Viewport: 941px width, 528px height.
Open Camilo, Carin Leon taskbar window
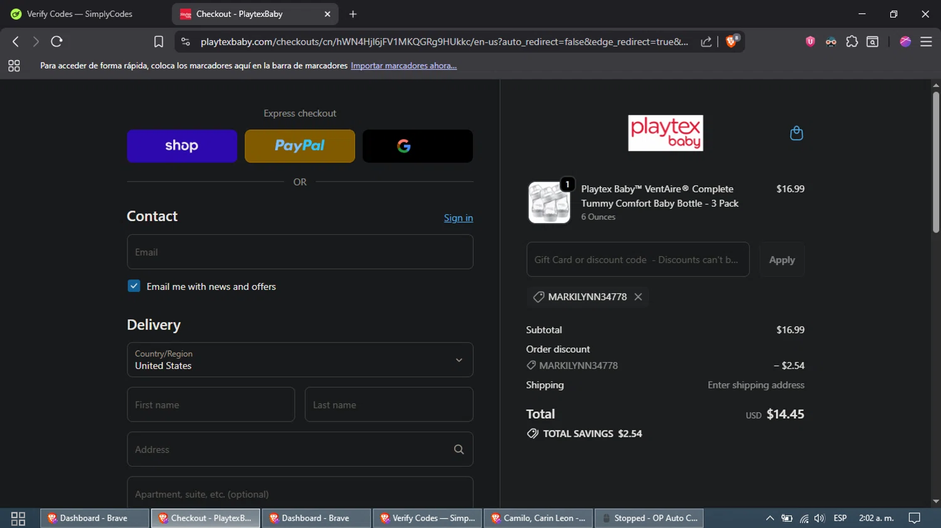(x=538, y=518)
